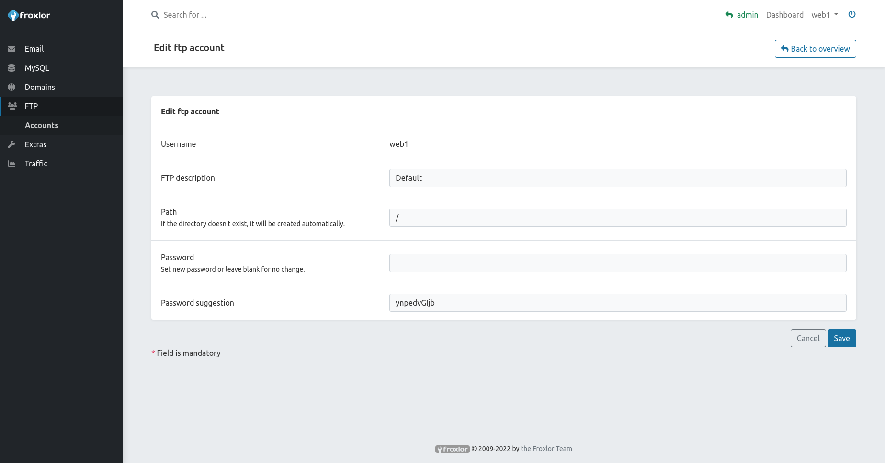Image resolution: width=885 pixels, height=463 pixels.
Task: Click the Extras wrench icon
Action: (11, 144)
